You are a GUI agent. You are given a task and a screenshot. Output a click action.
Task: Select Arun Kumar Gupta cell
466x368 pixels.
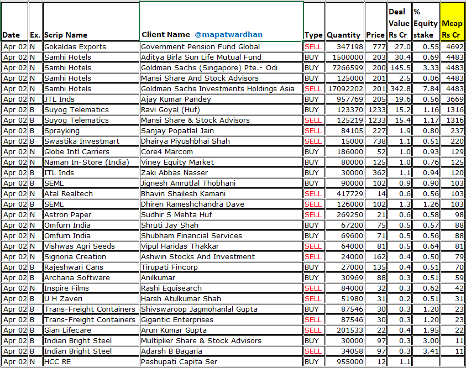(221, 330)
